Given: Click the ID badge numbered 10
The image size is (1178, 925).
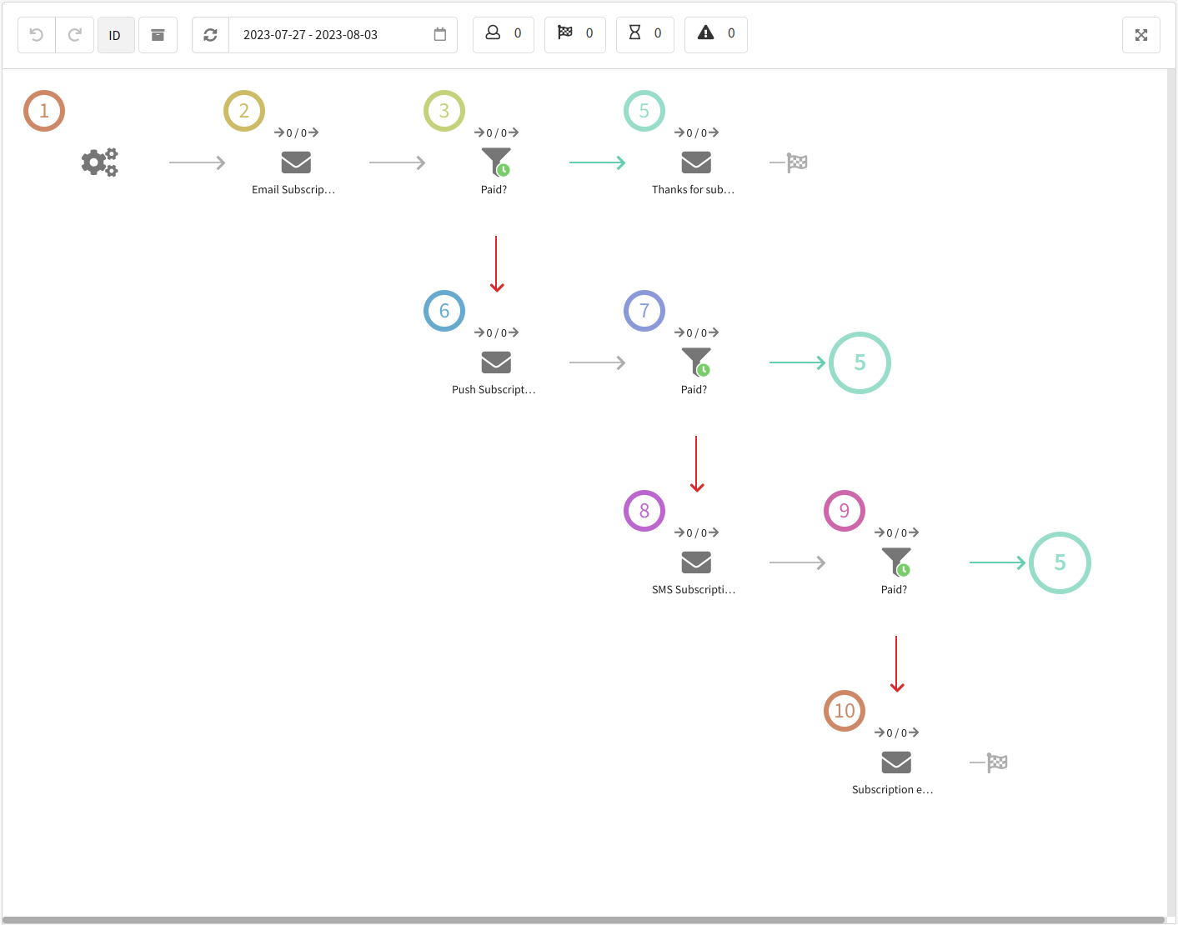Looking at the screenshot, I should [x=845, y=711].
